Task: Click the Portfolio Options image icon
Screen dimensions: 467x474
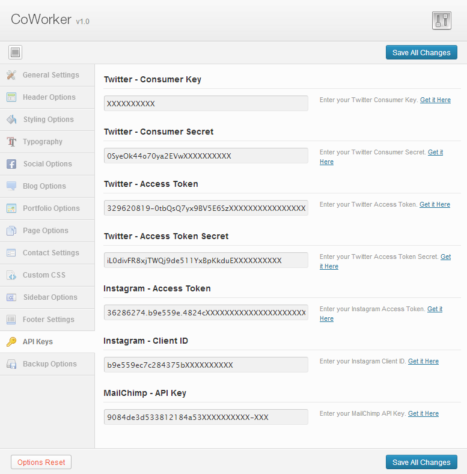Action: [11, 208]
